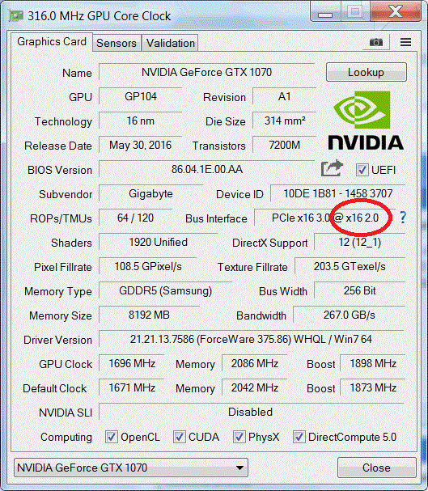Click the Device ID field
Viewport: 428px width, 491px height.
(x=338, y=193)
